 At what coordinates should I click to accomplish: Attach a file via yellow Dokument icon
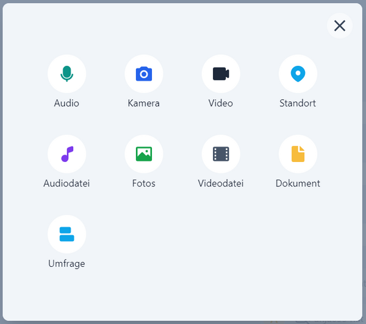298,154
